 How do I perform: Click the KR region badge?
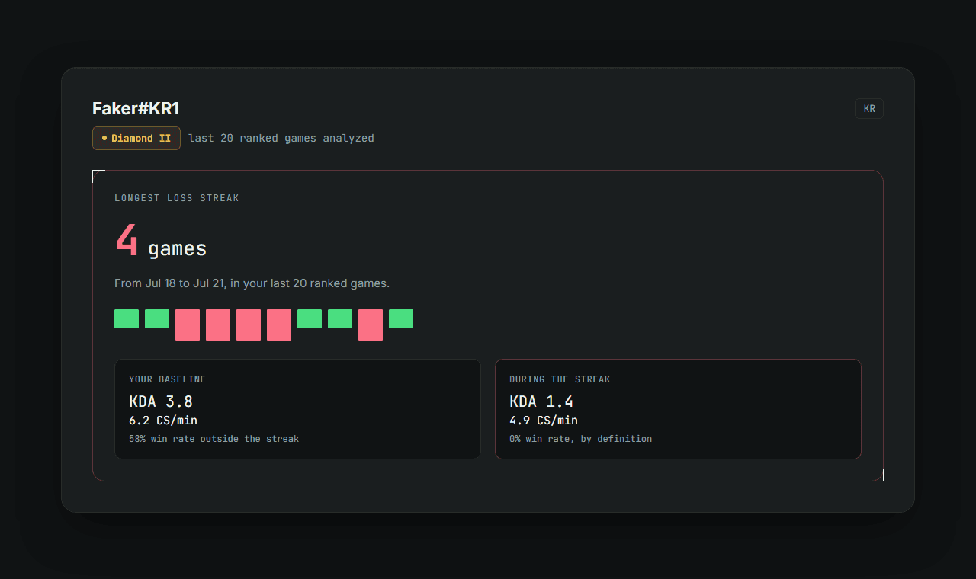869,109
